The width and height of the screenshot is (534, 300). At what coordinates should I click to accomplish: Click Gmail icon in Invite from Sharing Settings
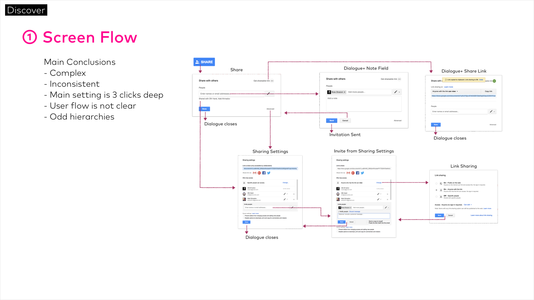pos(348,173)
